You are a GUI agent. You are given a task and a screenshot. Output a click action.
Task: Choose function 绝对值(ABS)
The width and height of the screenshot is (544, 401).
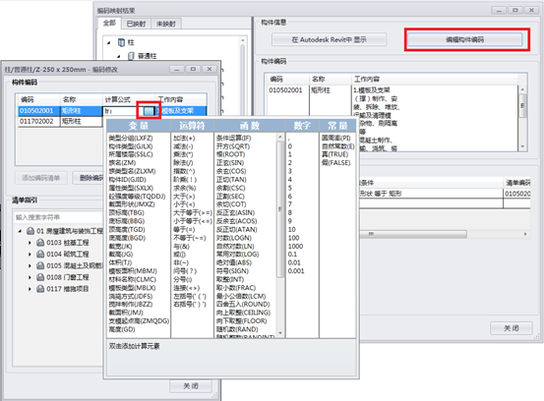tap(234, 262)
